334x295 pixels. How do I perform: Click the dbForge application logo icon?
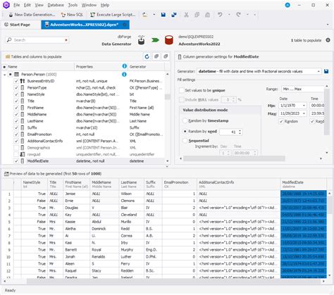[x=6, y=5]
